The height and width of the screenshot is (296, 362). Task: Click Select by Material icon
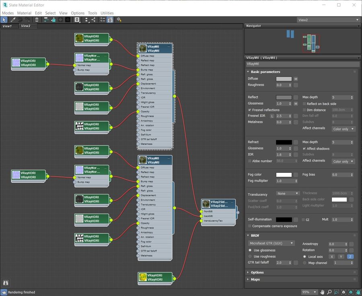pyautogui.click(x=119, y=20)
